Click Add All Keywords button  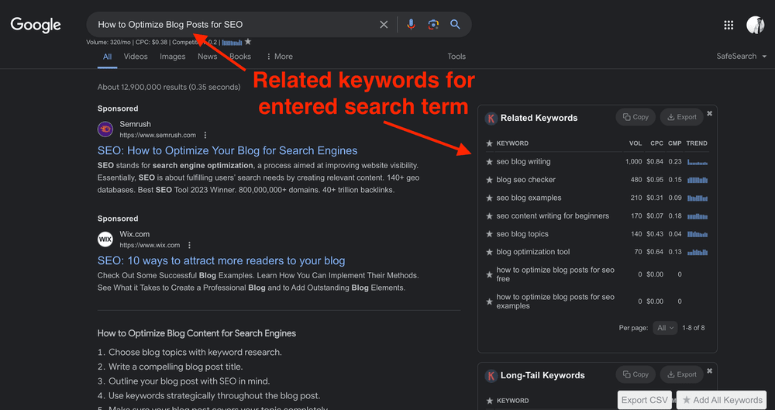(x=722, y=400)
